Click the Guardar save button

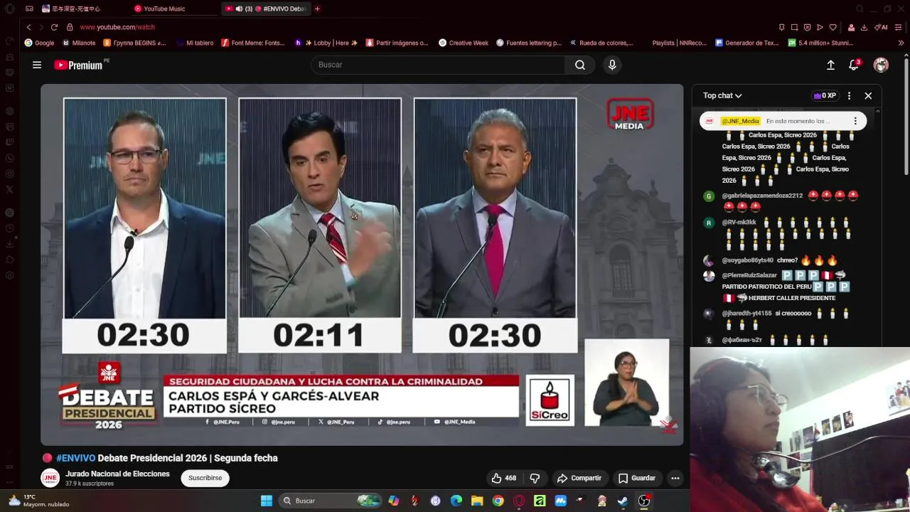(x=636, y=478)
